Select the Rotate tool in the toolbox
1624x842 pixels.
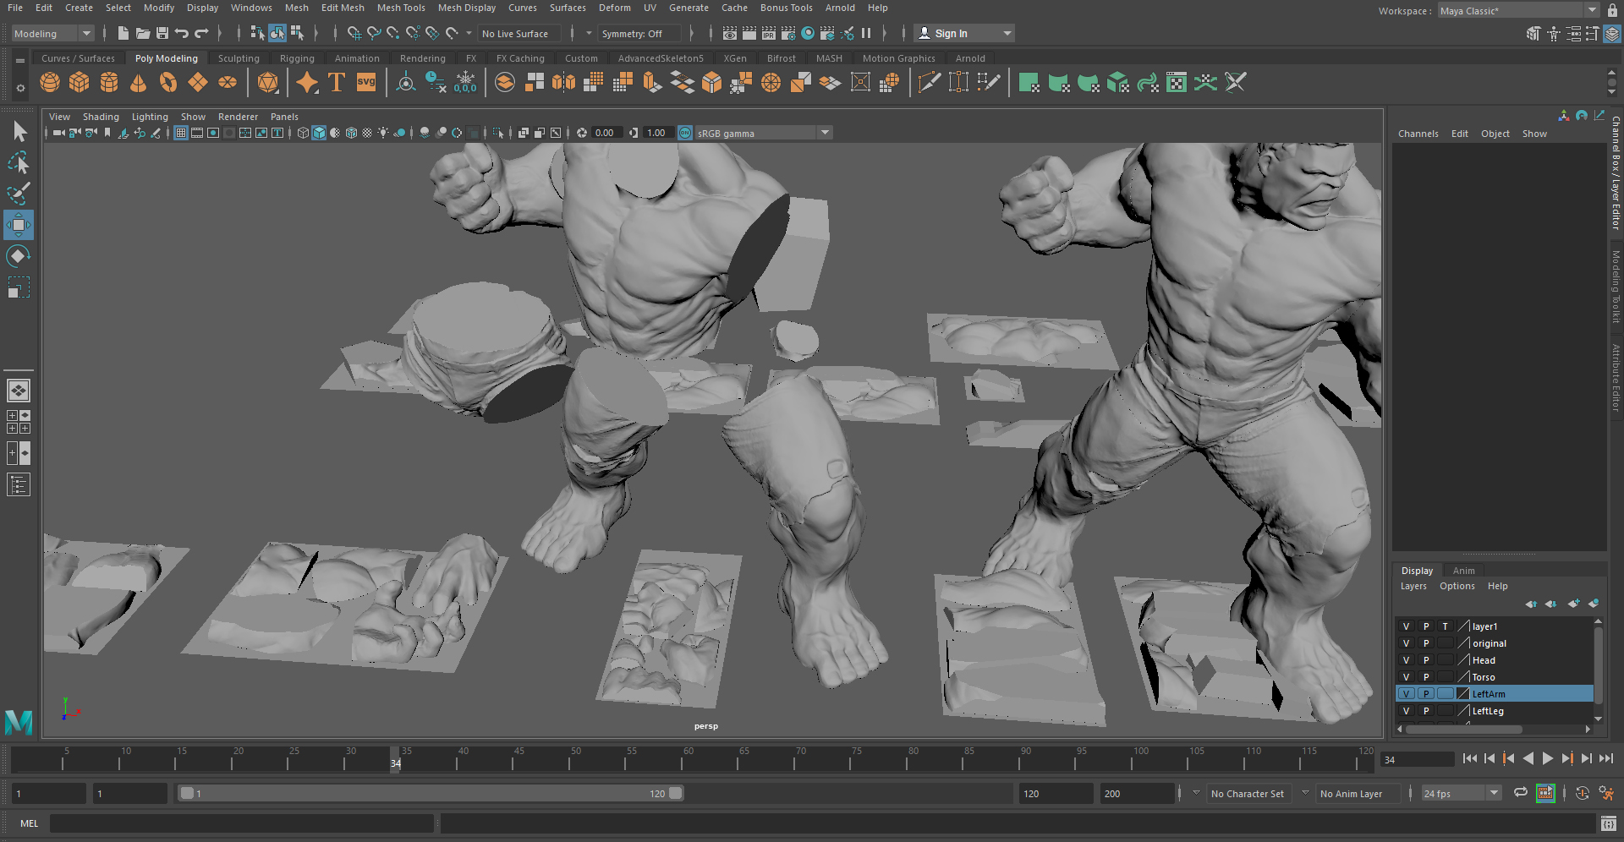coord(19,256)
